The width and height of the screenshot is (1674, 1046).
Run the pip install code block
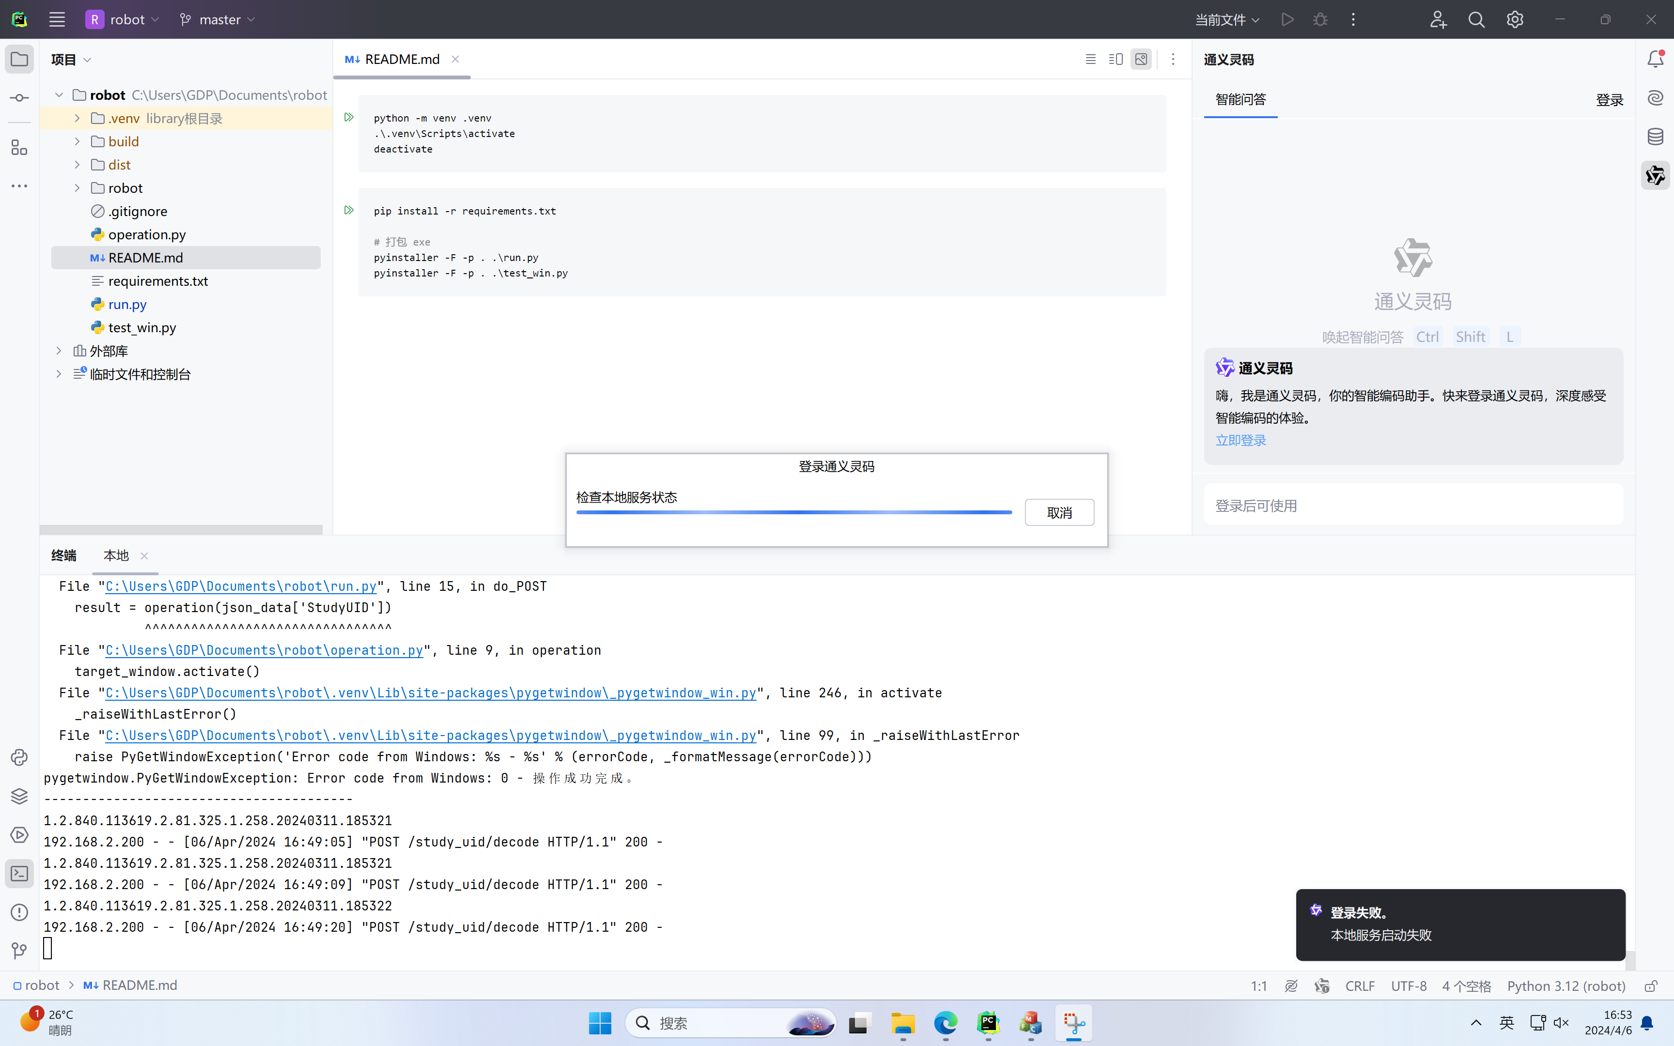(x=349, y=210)
